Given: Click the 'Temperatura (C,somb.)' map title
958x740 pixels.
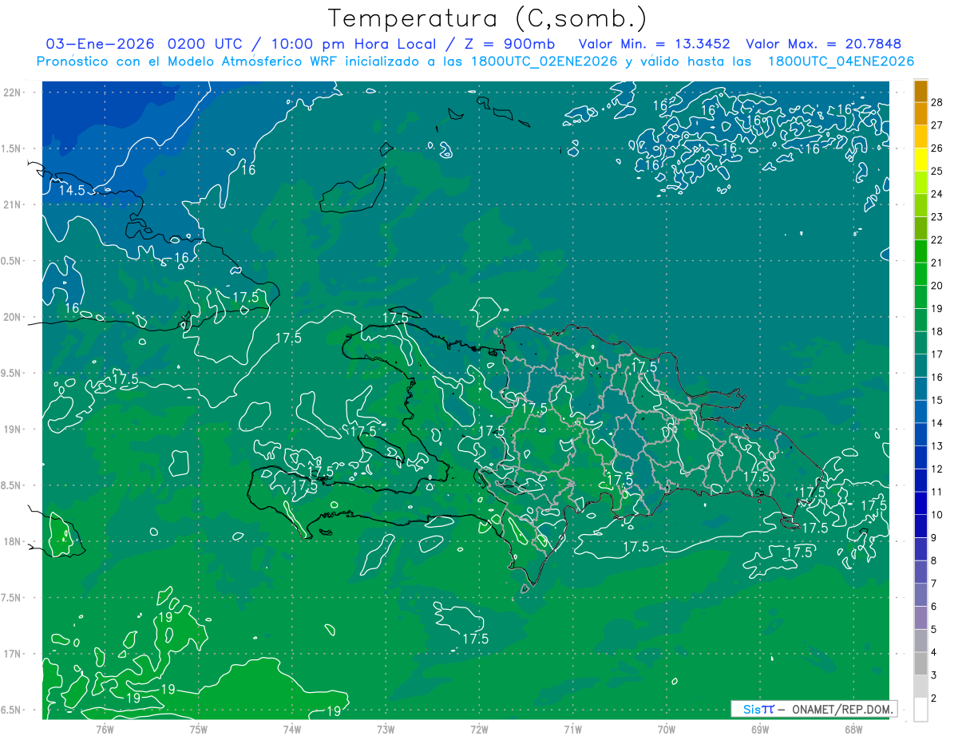Looking at the screenshot, I should (488, 19).
